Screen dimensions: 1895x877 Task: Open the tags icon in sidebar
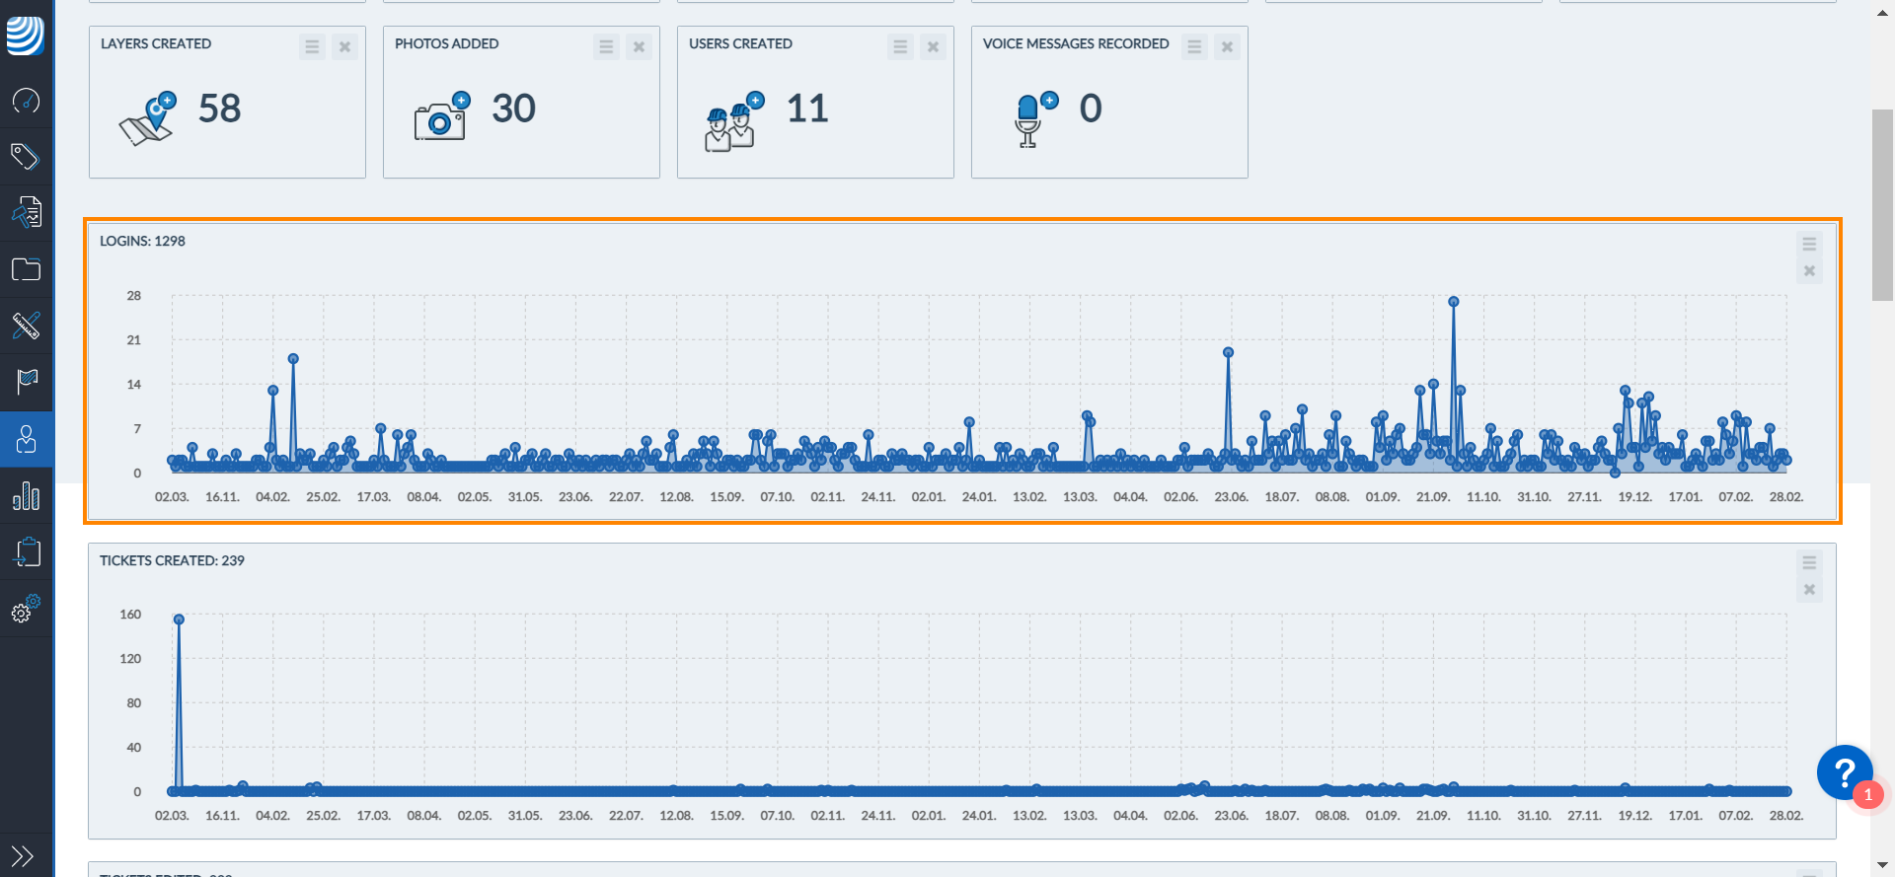click(26, 156)
